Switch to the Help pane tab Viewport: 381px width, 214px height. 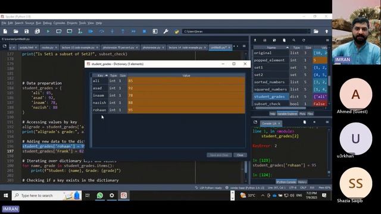(273, 114)
